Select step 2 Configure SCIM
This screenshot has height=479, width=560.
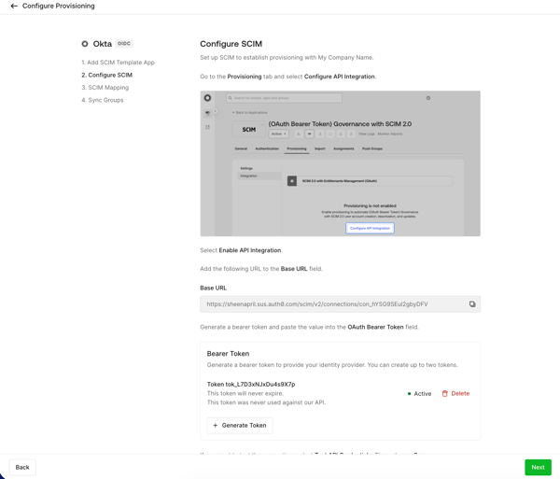coord(106,75)
